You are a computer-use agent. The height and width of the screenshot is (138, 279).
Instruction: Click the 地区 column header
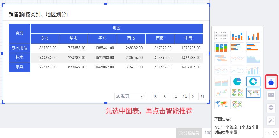116,28
